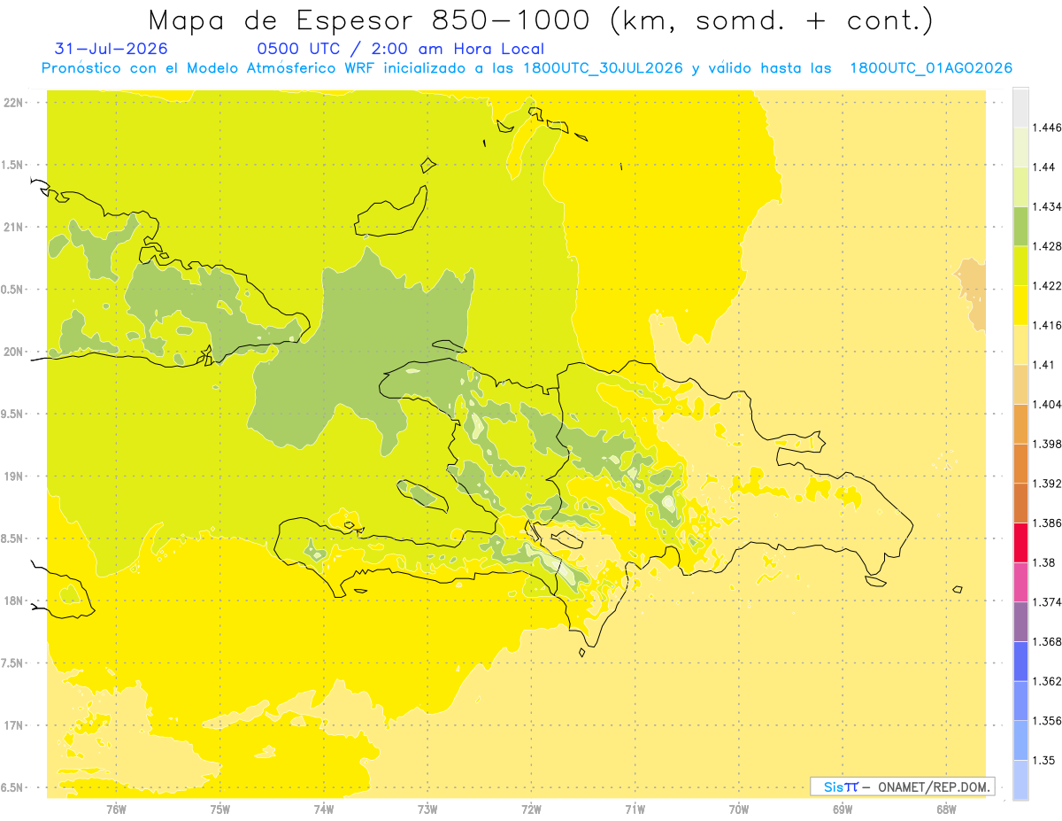Click the light blue color bar segment between 1.35 and 1.356
Screen dimensions: 1062x821
pos(1020,740)
